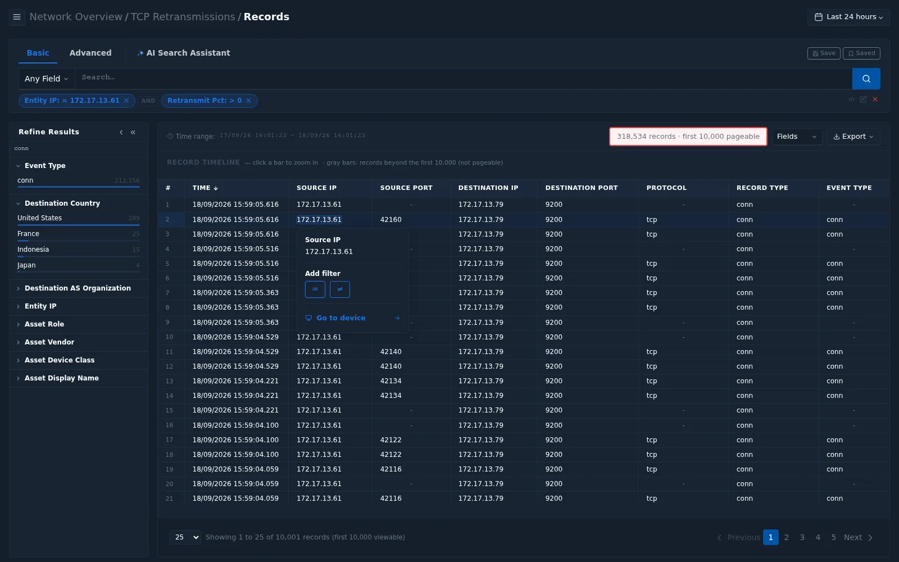
Task: Open the AI Search Assistant
Action: (184, 53)
